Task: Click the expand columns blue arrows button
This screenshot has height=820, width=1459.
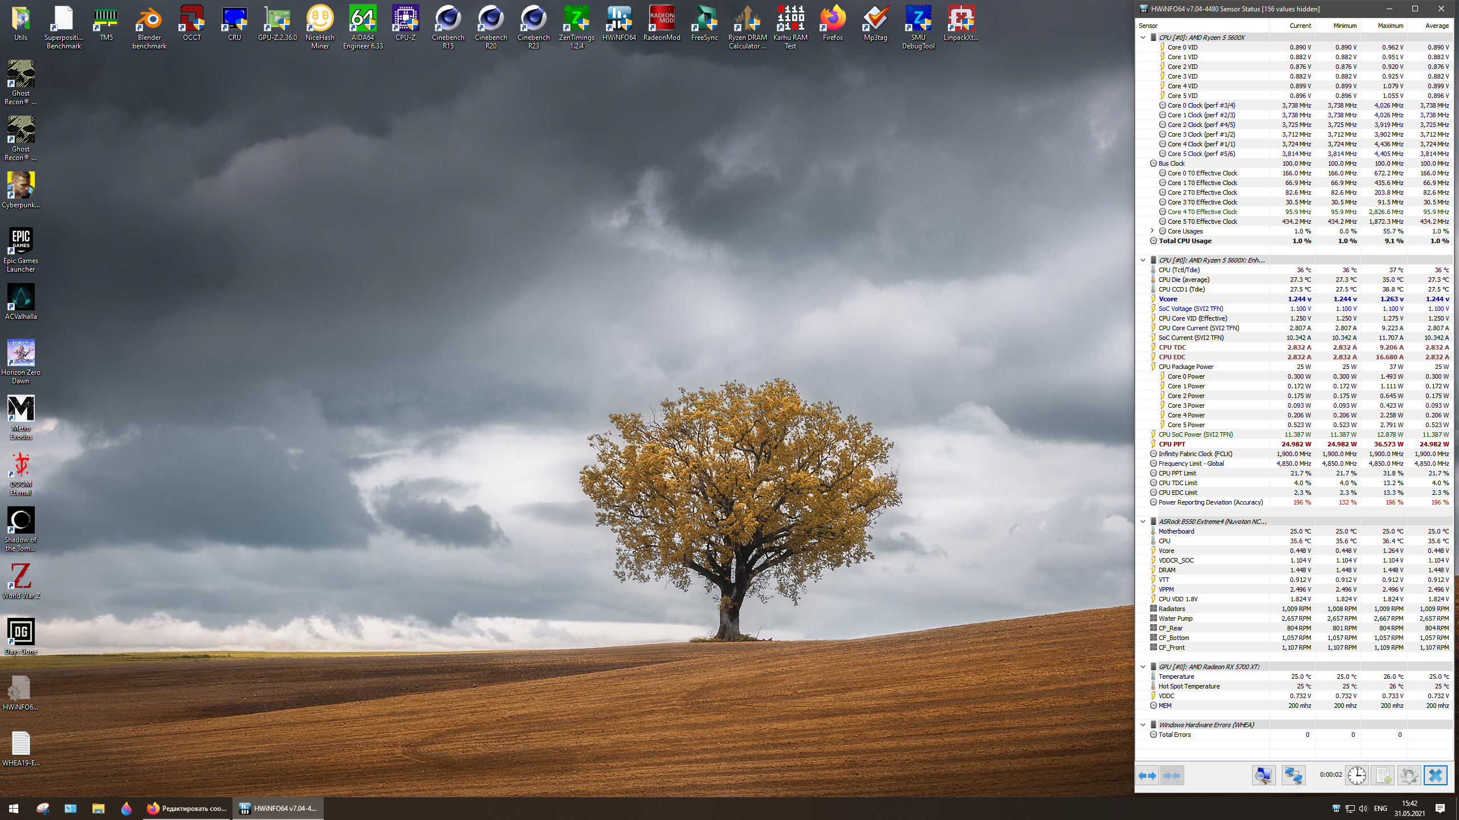Action: 1147,776
